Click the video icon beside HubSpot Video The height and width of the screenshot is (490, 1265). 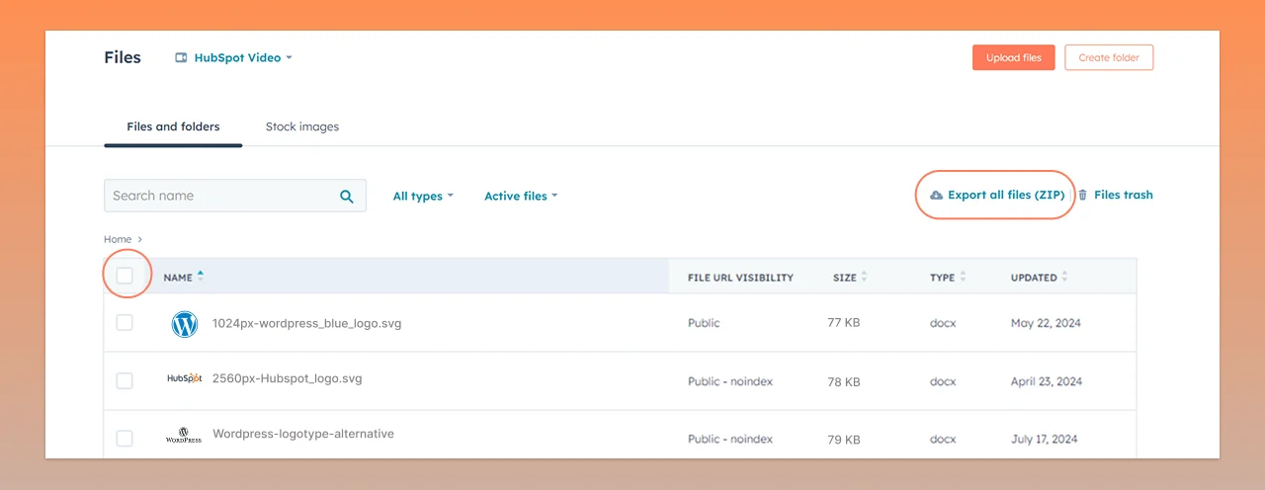click(x=181, y=58)
